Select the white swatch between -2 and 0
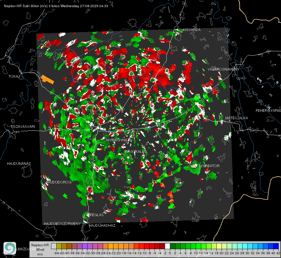The image size is (281, 258). pos(167,246)
